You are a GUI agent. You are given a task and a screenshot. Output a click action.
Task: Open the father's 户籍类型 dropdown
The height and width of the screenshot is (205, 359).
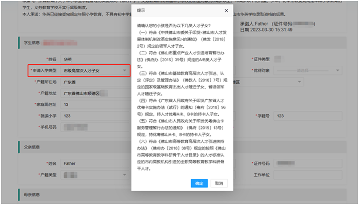click(95, 175)
